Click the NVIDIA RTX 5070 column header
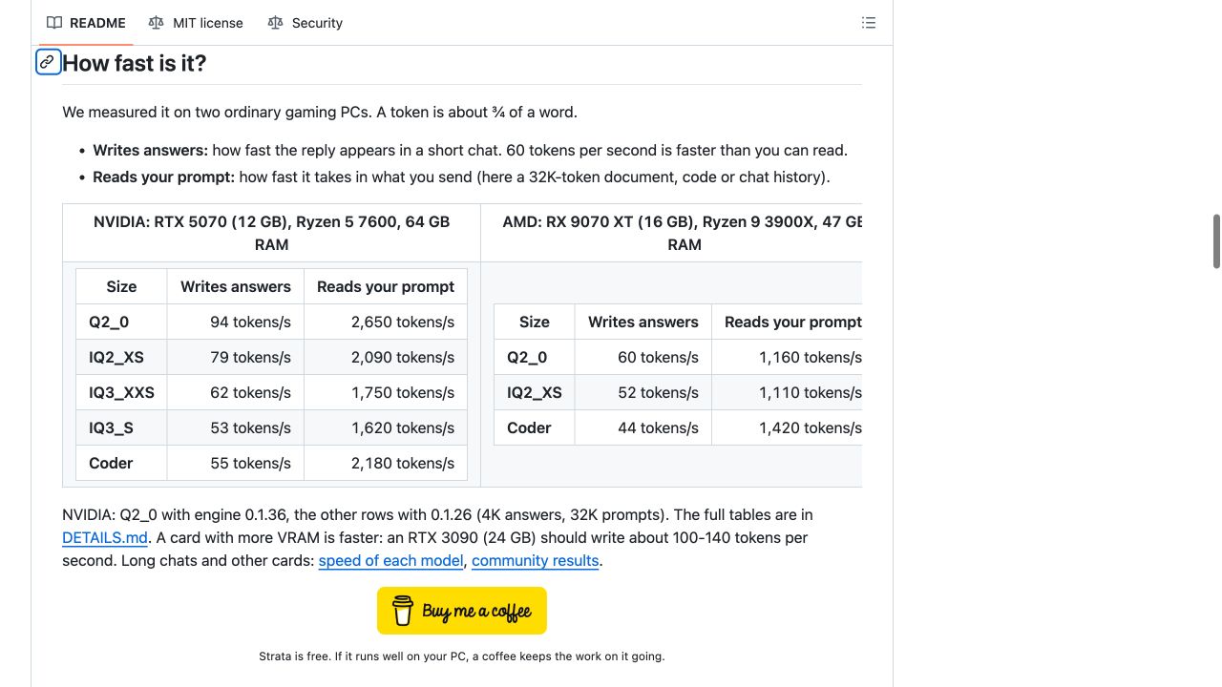This screenshot has width=1222, height=687. pos(271,233)
